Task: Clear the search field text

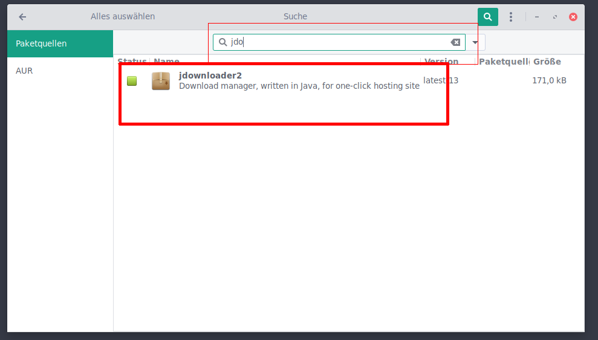Action: pos(455,42)
